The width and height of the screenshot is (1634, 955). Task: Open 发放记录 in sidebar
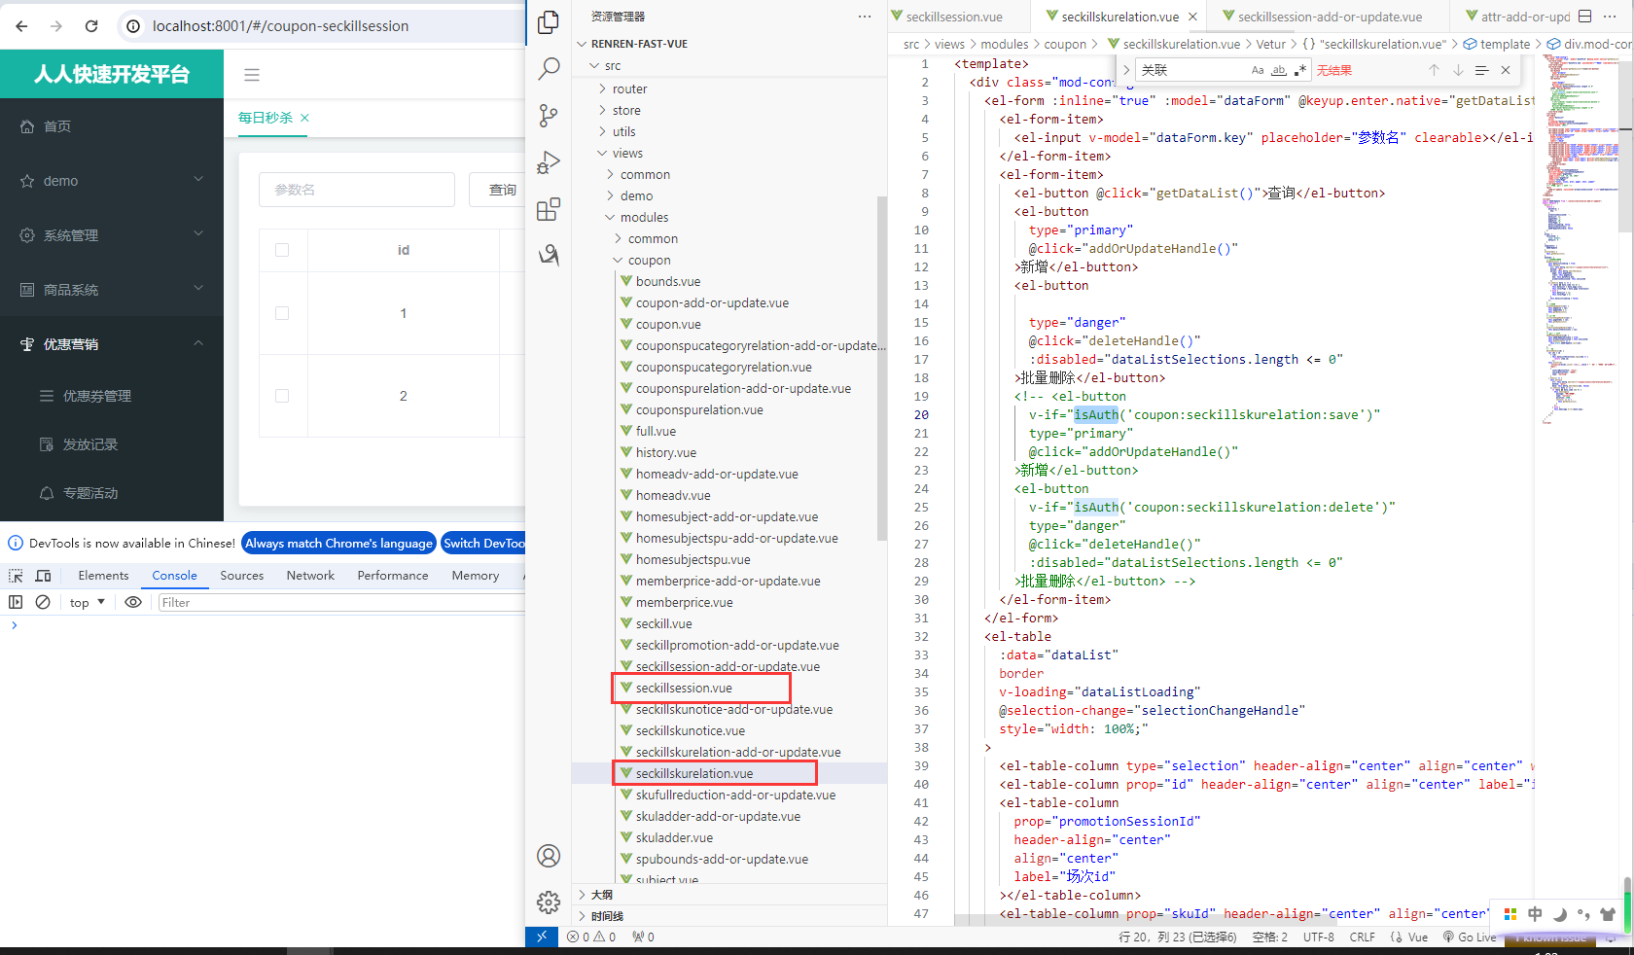point(112,444)
